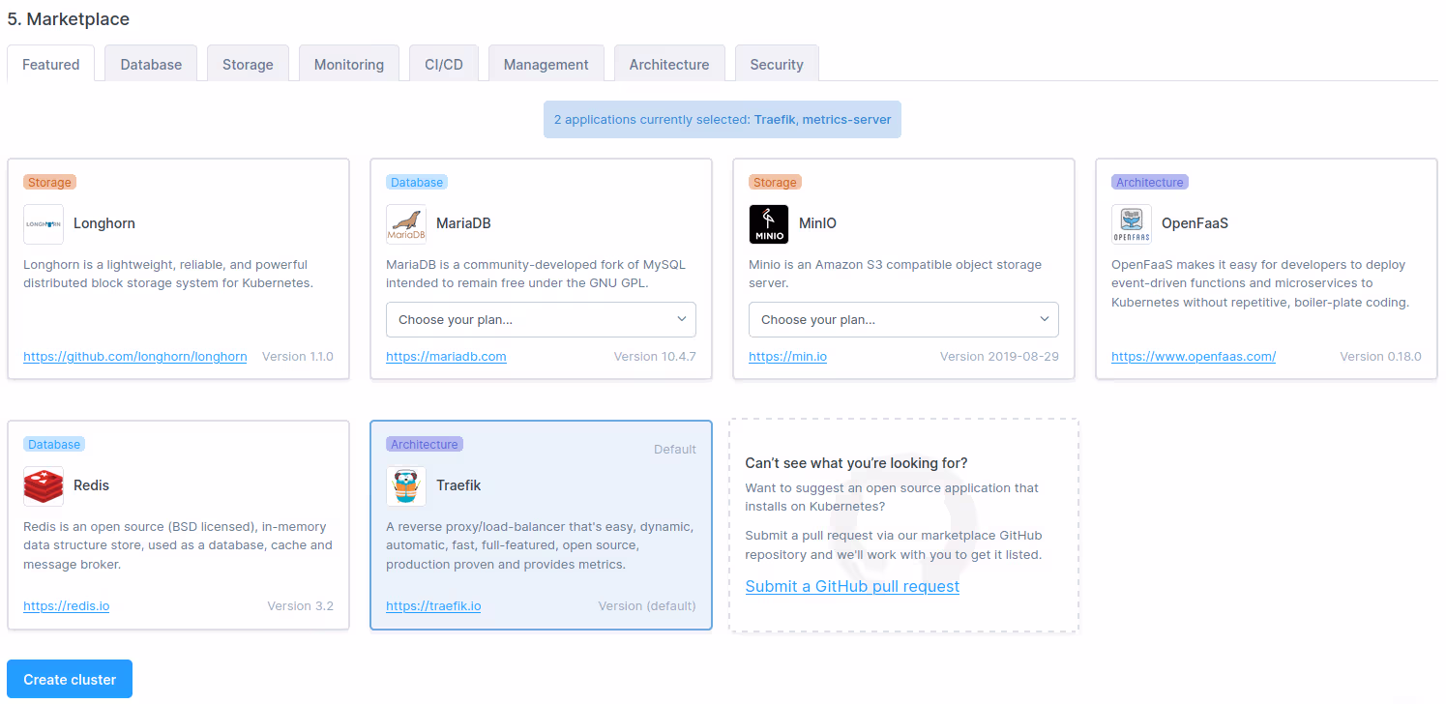Viewport: 1446px width, 704px height.
Task: Visit the redis.io link
Action: point(67,606)
